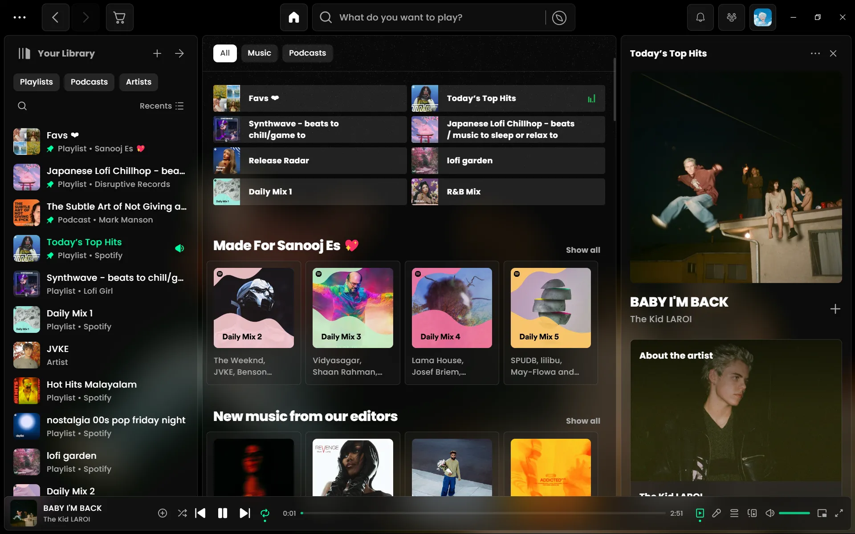Click the notifications bell icon
Screen dimensions: 855x534
pos(700,17)
